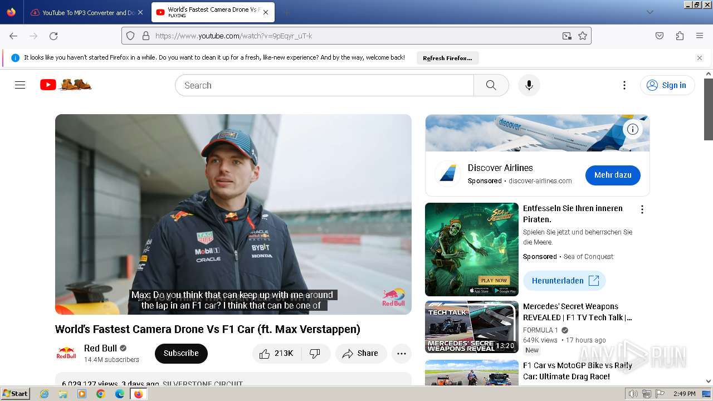Go to YouTube home via logo
This screenshot has height=401, width=713.
[x=66, y=85]
